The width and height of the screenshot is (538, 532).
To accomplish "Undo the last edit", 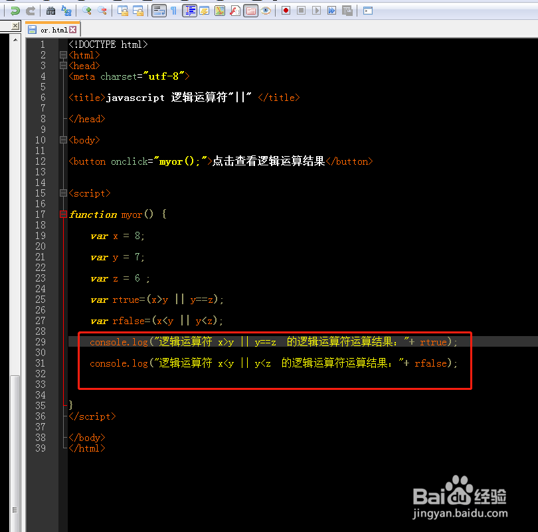I will click(x=15, y=11).
